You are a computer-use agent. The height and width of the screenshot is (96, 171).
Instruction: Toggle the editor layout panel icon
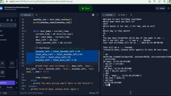click(x=93, y=15)
